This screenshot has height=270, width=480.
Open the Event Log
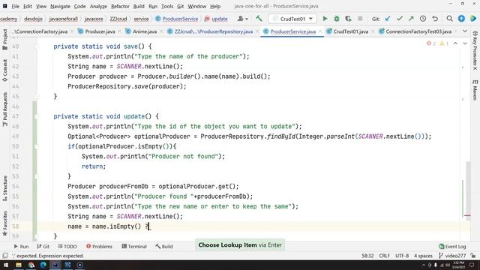(452, 246)
